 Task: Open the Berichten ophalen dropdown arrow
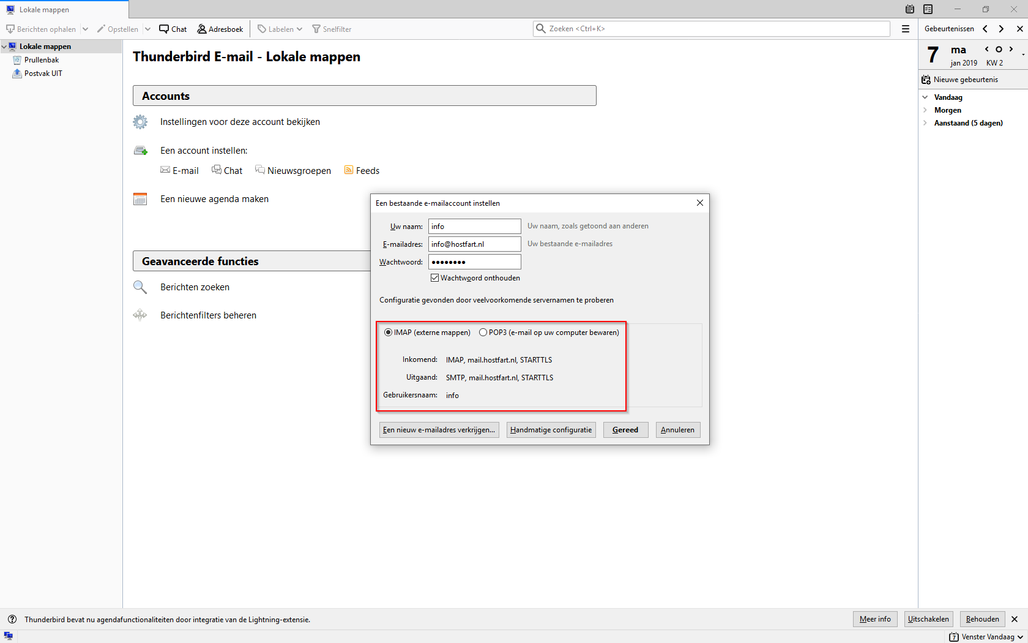85,29
